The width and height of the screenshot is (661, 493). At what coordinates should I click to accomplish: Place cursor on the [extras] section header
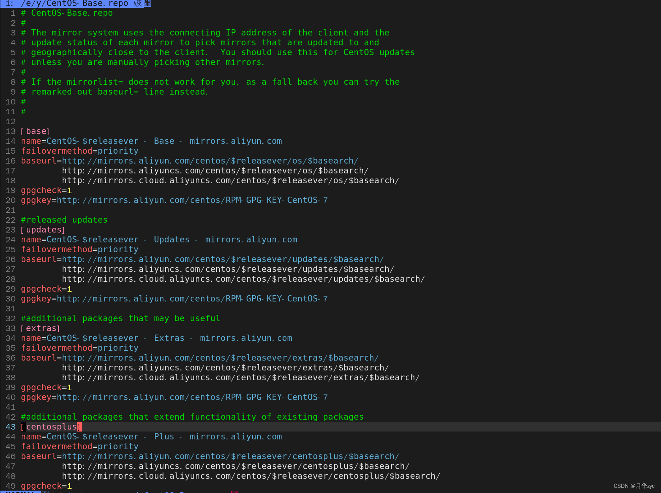40,328
